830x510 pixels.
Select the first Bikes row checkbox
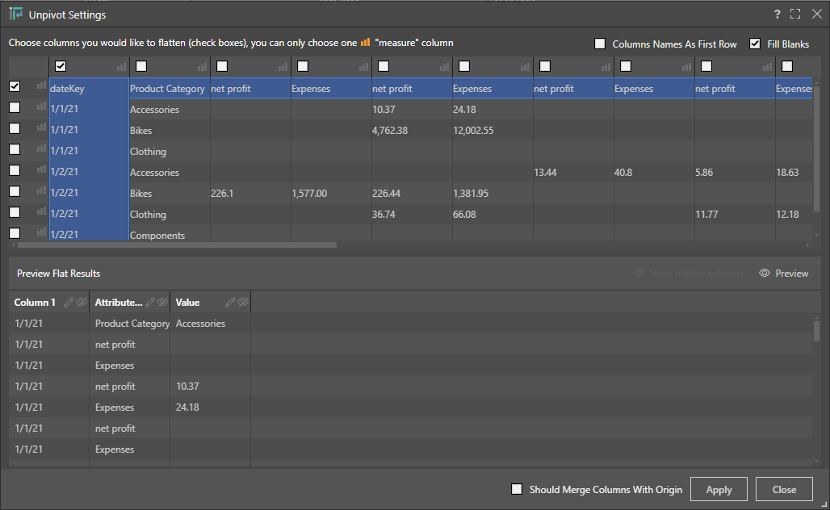point(15,129)
